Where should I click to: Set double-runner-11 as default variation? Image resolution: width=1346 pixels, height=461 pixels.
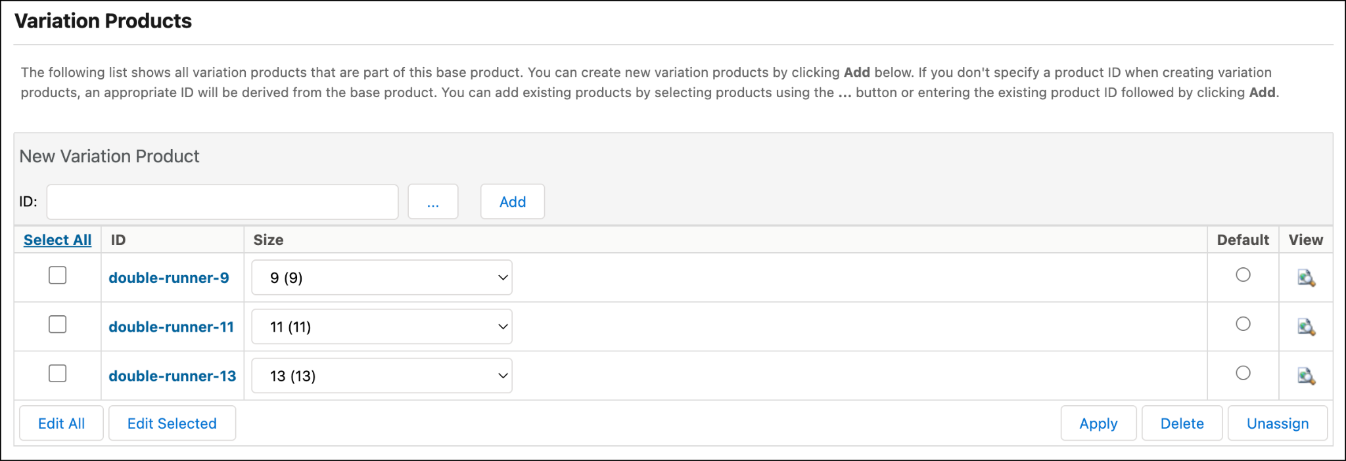pos(1243,324)
